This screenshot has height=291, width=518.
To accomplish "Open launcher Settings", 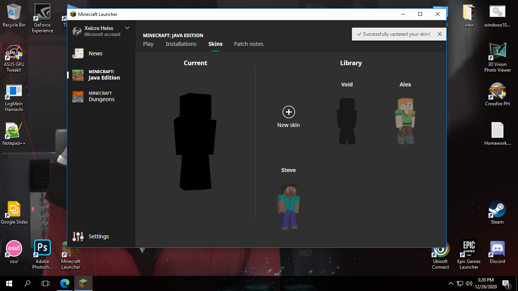I will (98, 236).
